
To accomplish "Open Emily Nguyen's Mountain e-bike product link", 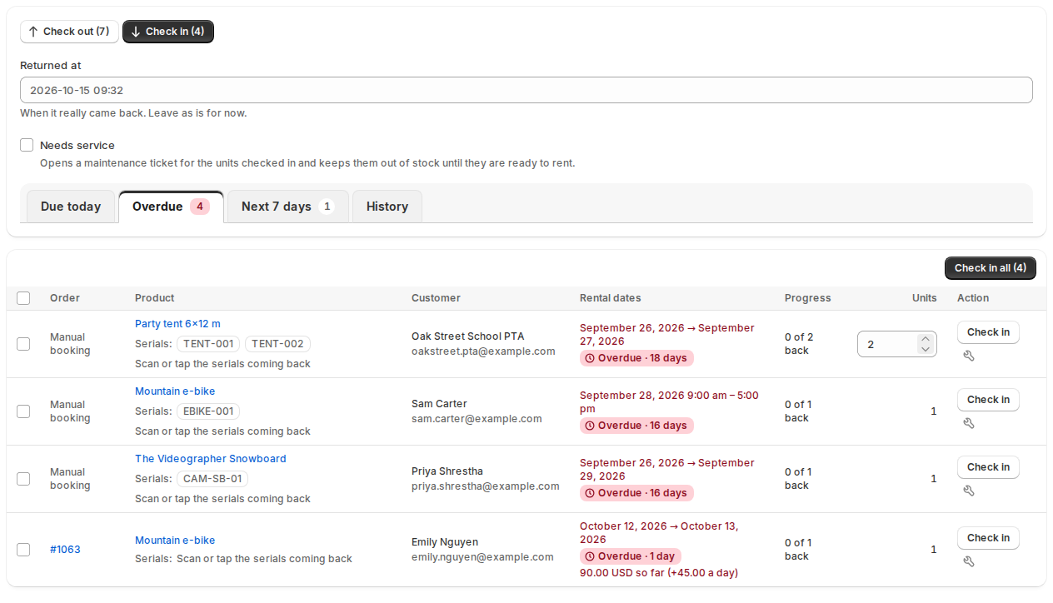I will click(x=175, y=541).
